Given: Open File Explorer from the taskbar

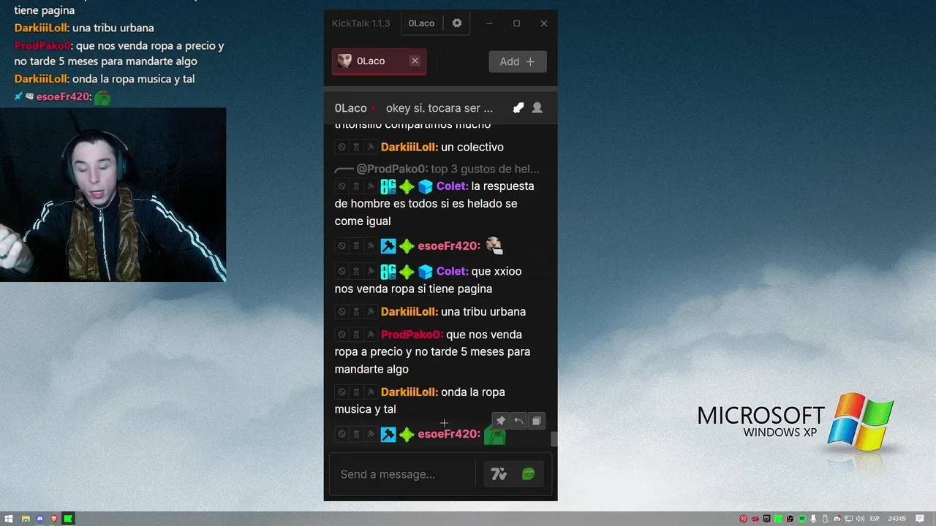Looking at the screenshot, I should [25, 519].
